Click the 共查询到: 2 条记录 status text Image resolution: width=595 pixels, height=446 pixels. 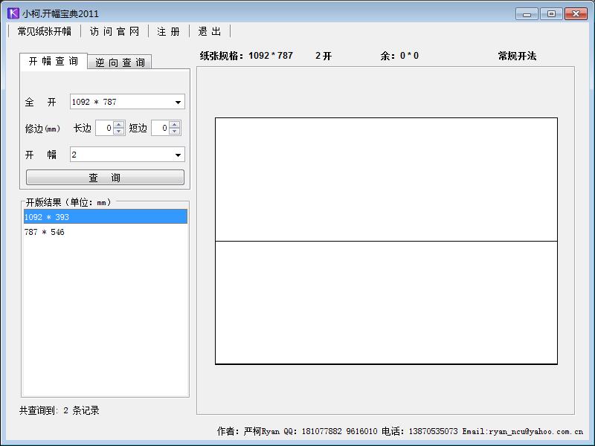point(59,410)
